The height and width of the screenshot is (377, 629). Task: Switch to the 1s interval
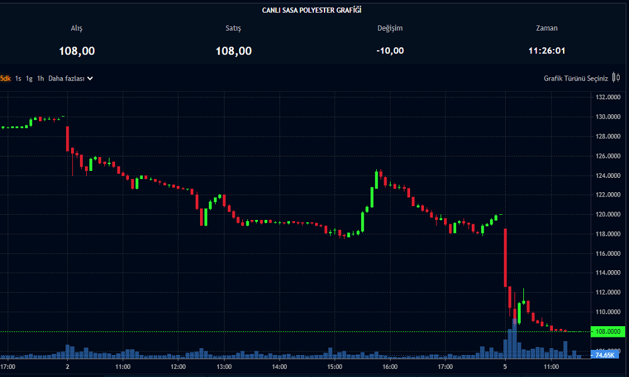click(x=18, y=79)
